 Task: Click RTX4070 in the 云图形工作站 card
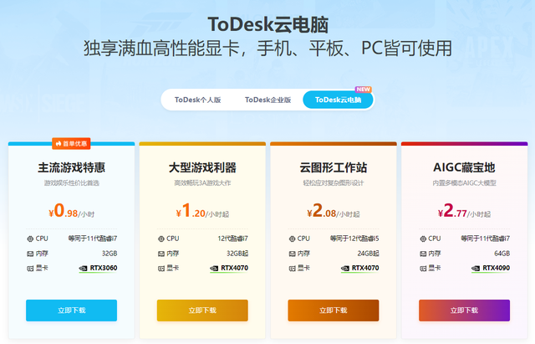[365, 268]
